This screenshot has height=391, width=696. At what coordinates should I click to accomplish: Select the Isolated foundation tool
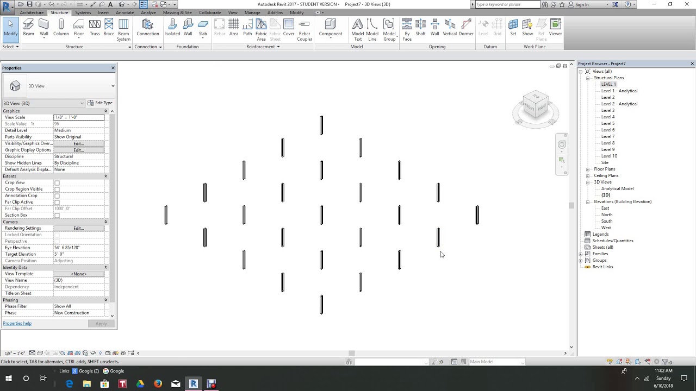pyautogui.click(x=172, y=28)
